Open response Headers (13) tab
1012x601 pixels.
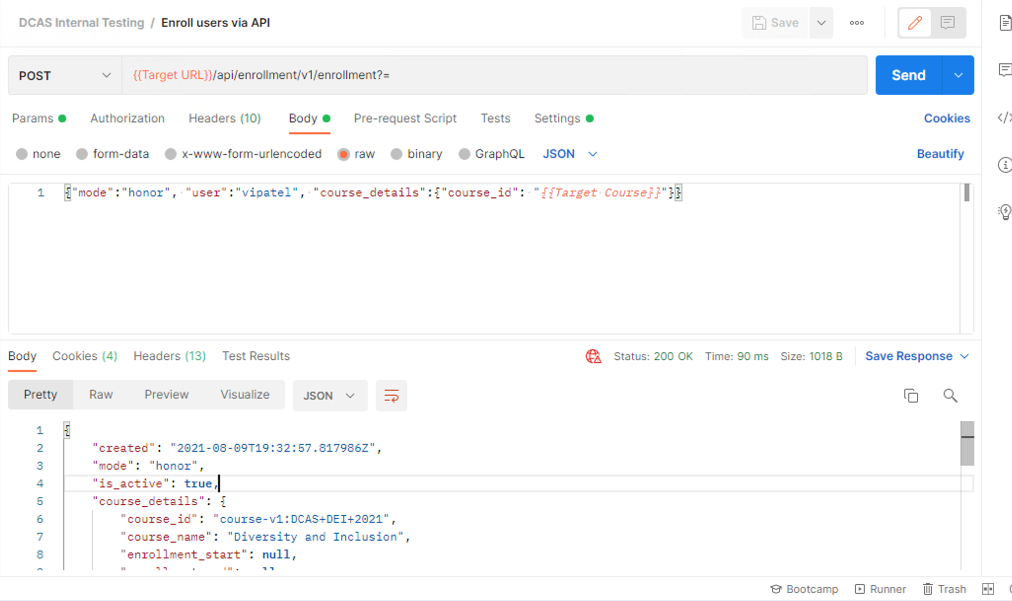coord(170,356)
